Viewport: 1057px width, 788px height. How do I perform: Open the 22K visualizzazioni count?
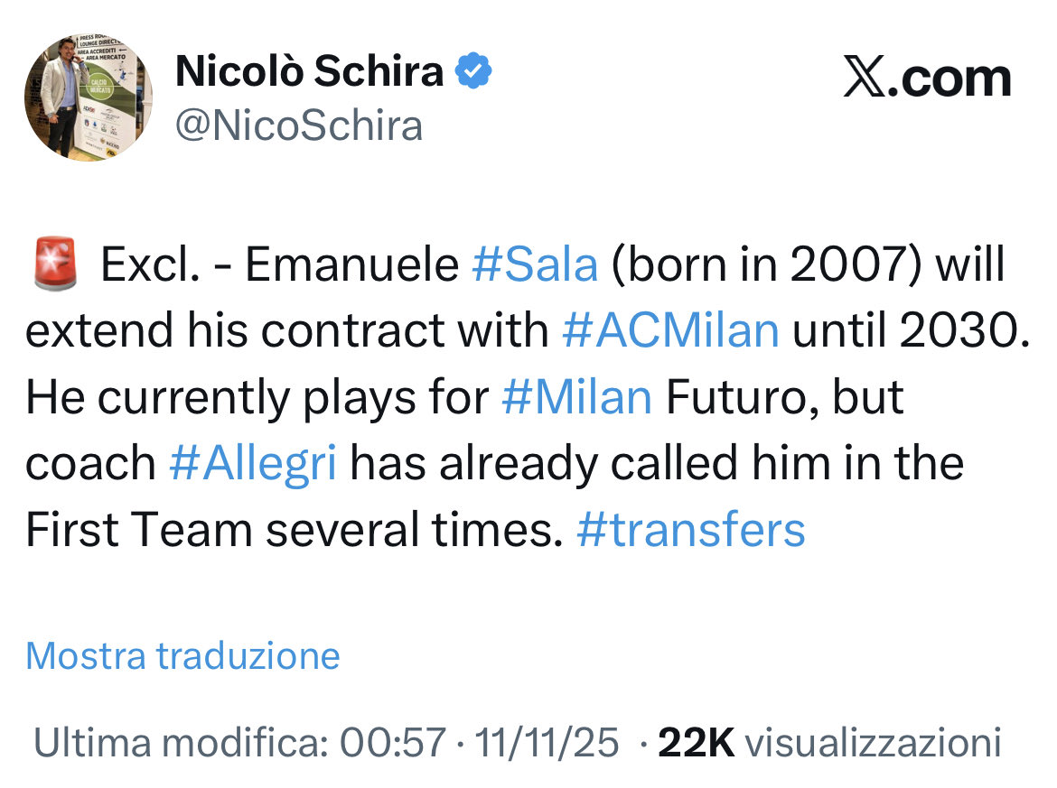click(x=829, y=743)
